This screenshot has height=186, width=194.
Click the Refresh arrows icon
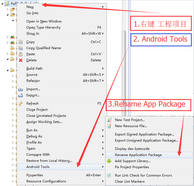click(21, 104)
